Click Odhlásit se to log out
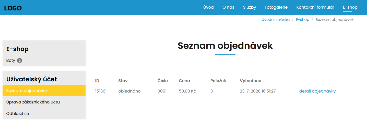This screenshot has width=367, height=121. (18, 113)
